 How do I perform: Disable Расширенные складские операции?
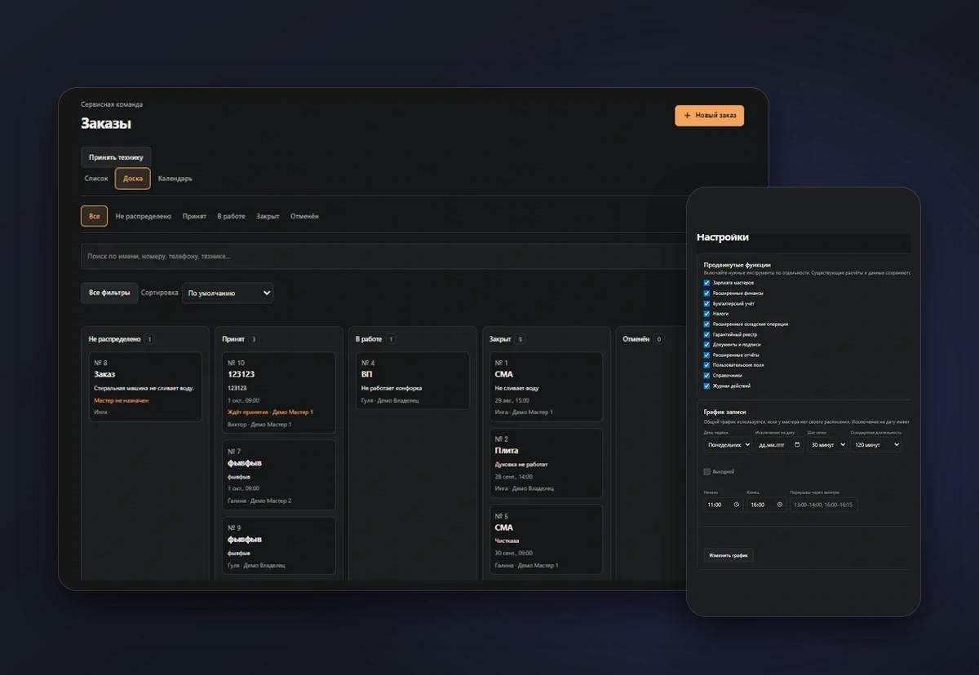tap(707, 324)
